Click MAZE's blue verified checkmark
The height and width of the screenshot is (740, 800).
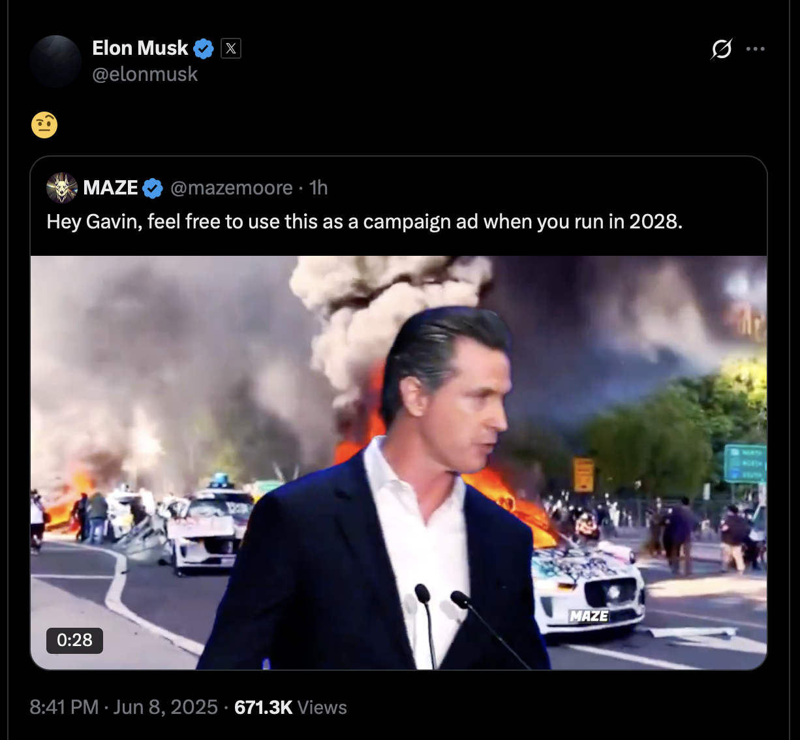pyautogui.click(x=153, y=189)
